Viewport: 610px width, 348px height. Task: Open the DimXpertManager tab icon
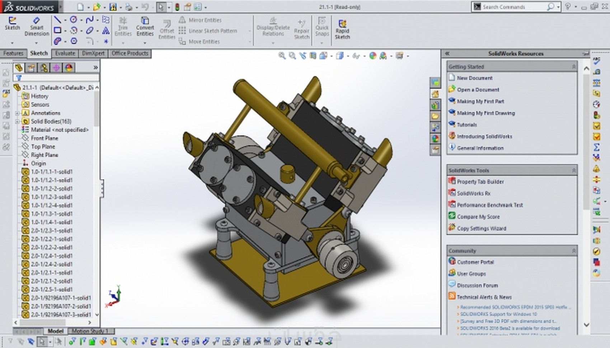(x=56, y=67)
